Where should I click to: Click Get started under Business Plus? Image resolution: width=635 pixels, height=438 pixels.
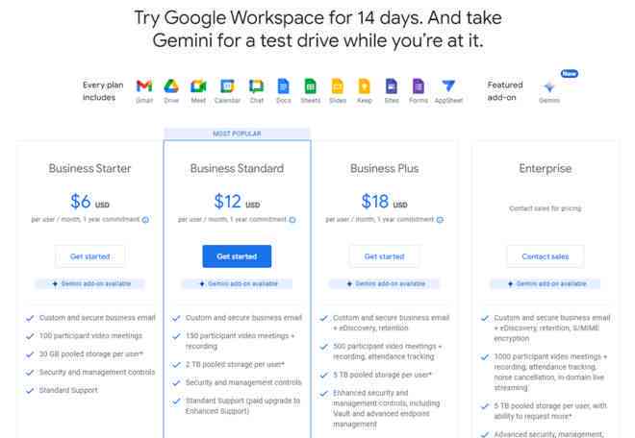point(384,256)
